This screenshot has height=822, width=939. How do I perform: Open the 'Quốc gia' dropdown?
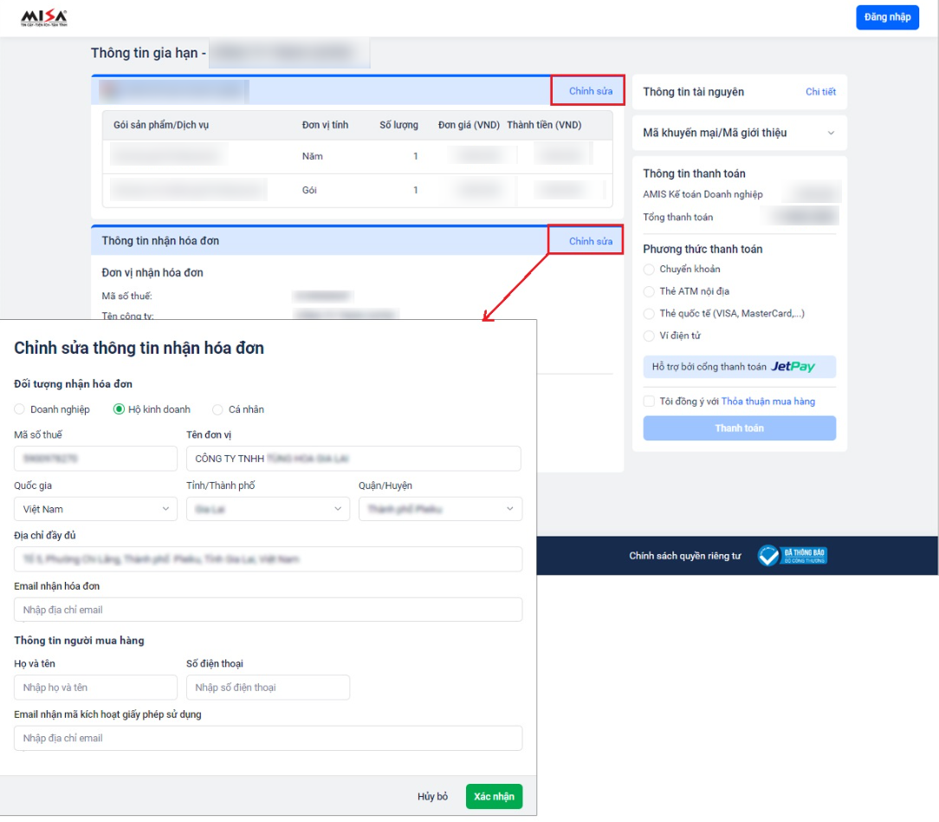[x=95, y=509]
